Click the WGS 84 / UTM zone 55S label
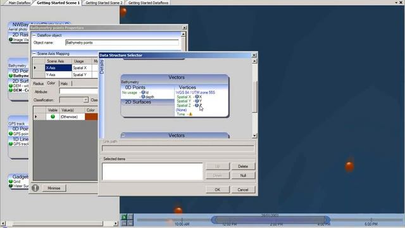This screenshot has width=405, height=228. coord(196,92)
